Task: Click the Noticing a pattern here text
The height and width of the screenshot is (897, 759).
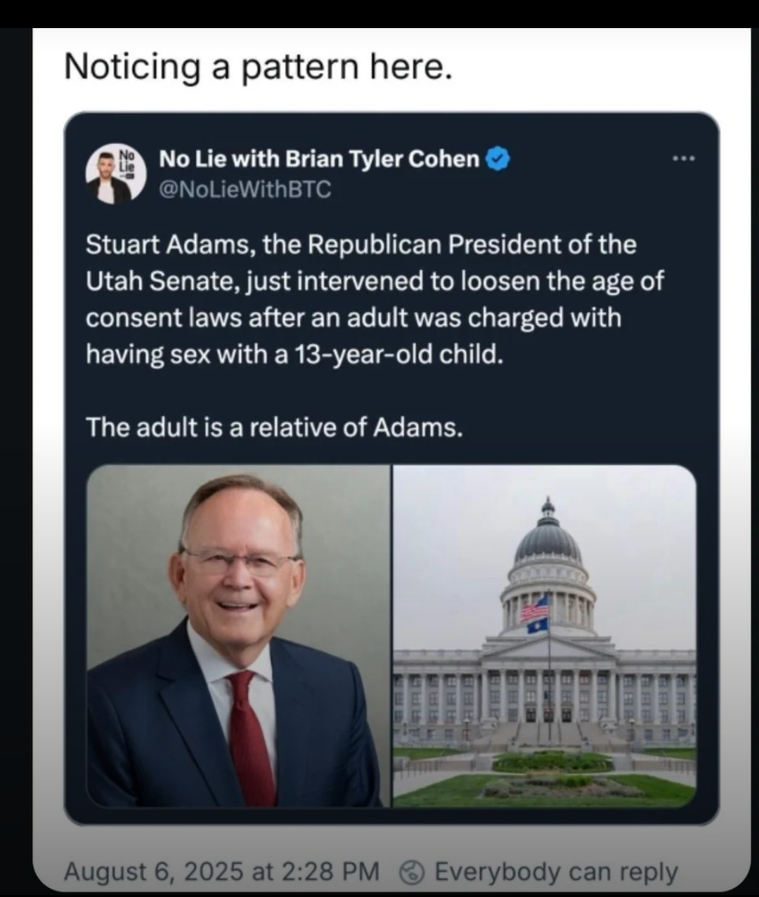Action: click(x=258, y=67)
